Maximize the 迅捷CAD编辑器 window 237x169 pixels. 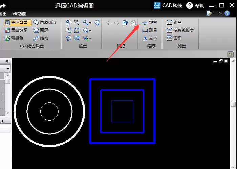pos(222,5)
